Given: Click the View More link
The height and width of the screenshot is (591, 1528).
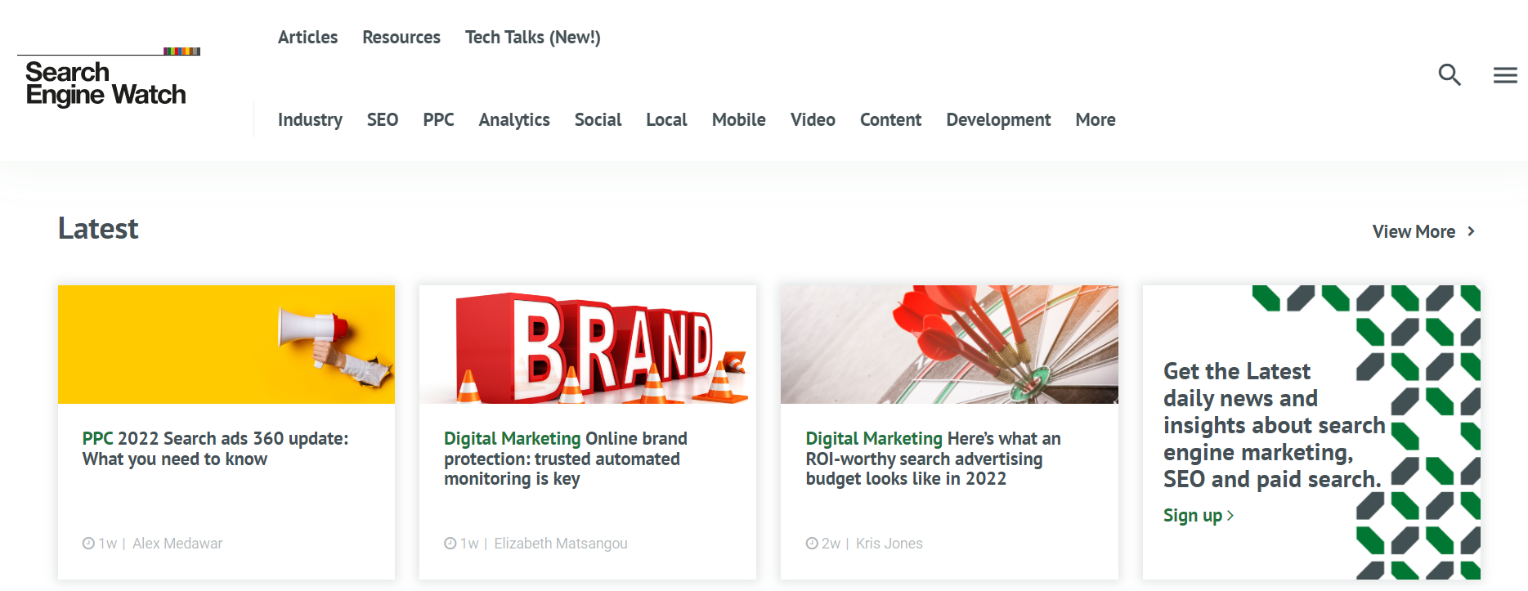Looking at the screenshot, I should coord(1413,232).
